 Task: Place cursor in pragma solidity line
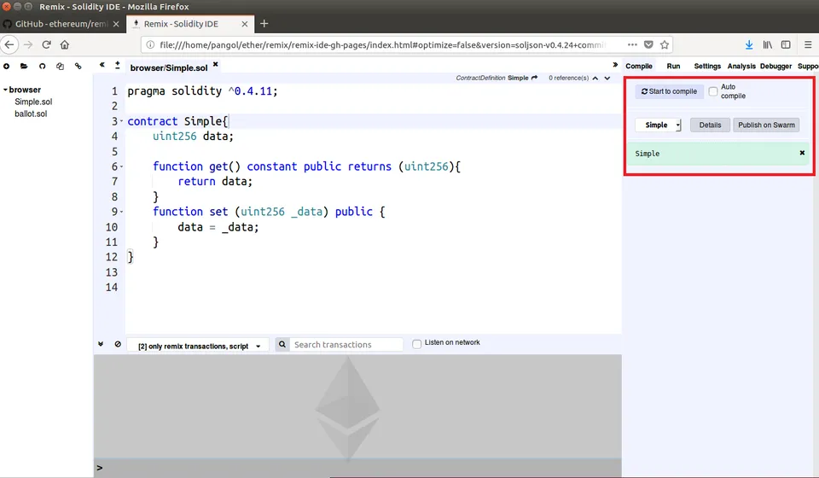coord(203,91)
